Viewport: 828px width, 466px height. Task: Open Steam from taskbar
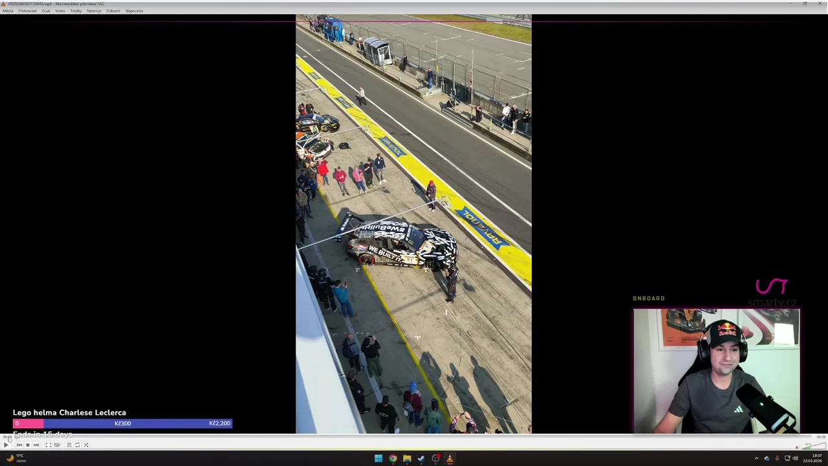(421, 458)
